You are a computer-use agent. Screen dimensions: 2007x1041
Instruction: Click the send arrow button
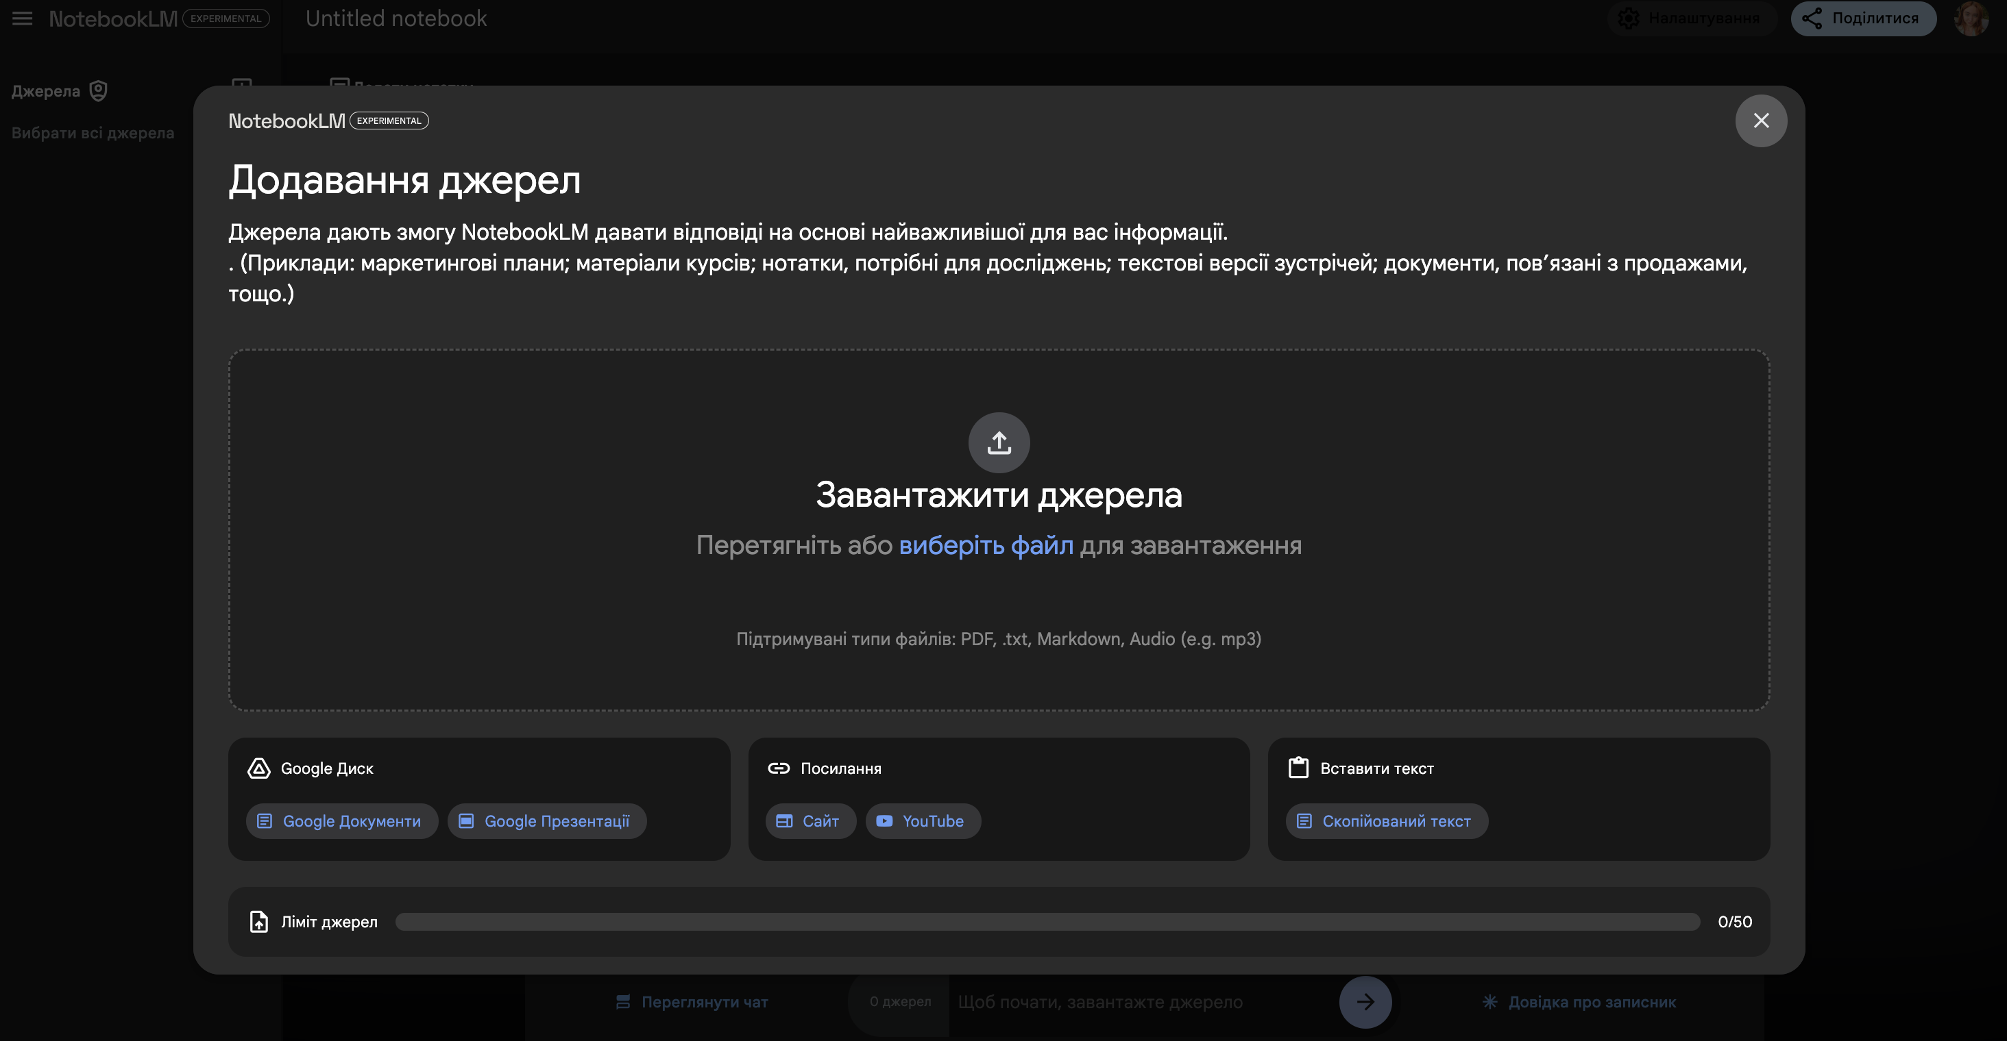pos(1365,1002)
